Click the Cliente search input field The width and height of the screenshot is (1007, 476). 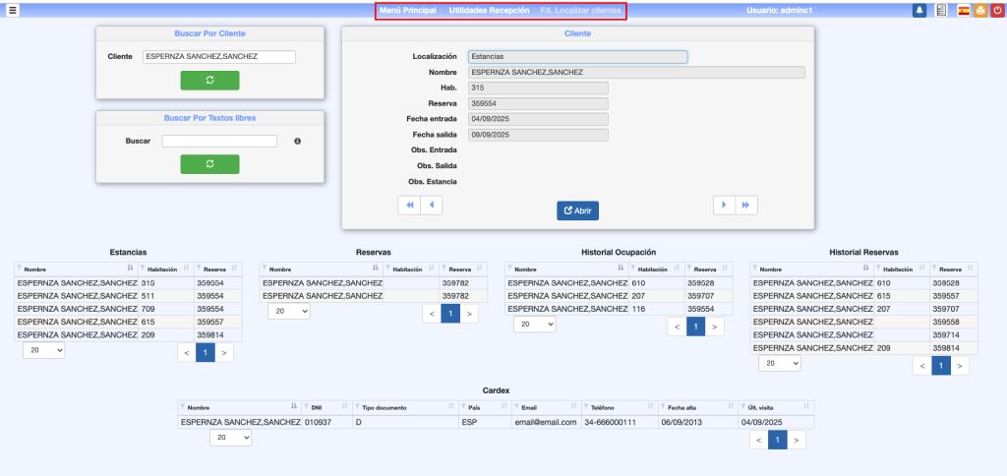(218, 57)
